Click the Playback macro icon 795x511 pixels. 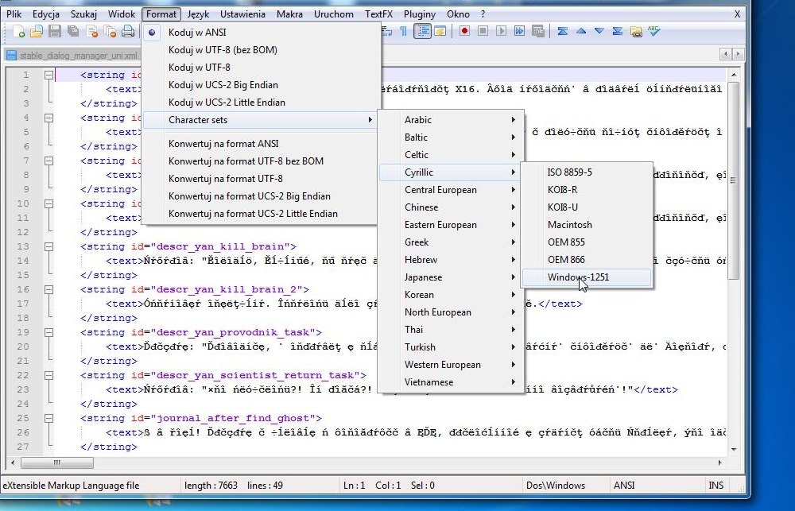point(501,32)
